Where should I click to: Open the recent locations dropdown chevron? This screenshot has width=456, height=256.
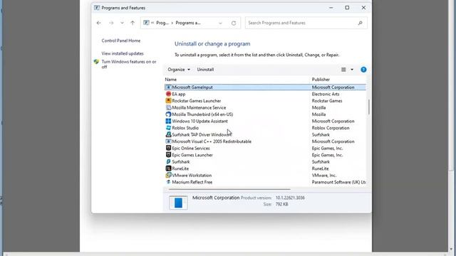point(122,23)
